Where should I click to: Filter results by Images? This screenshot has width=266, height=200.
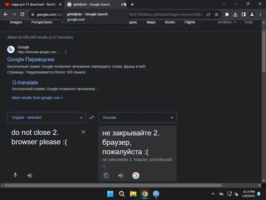(16, 22)
